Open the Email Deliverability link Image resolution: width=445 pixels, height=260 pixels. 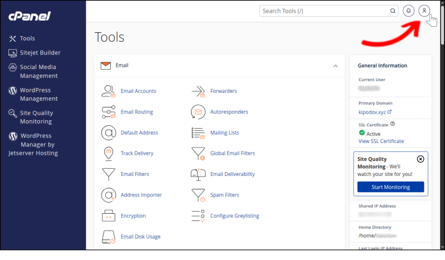232,174
